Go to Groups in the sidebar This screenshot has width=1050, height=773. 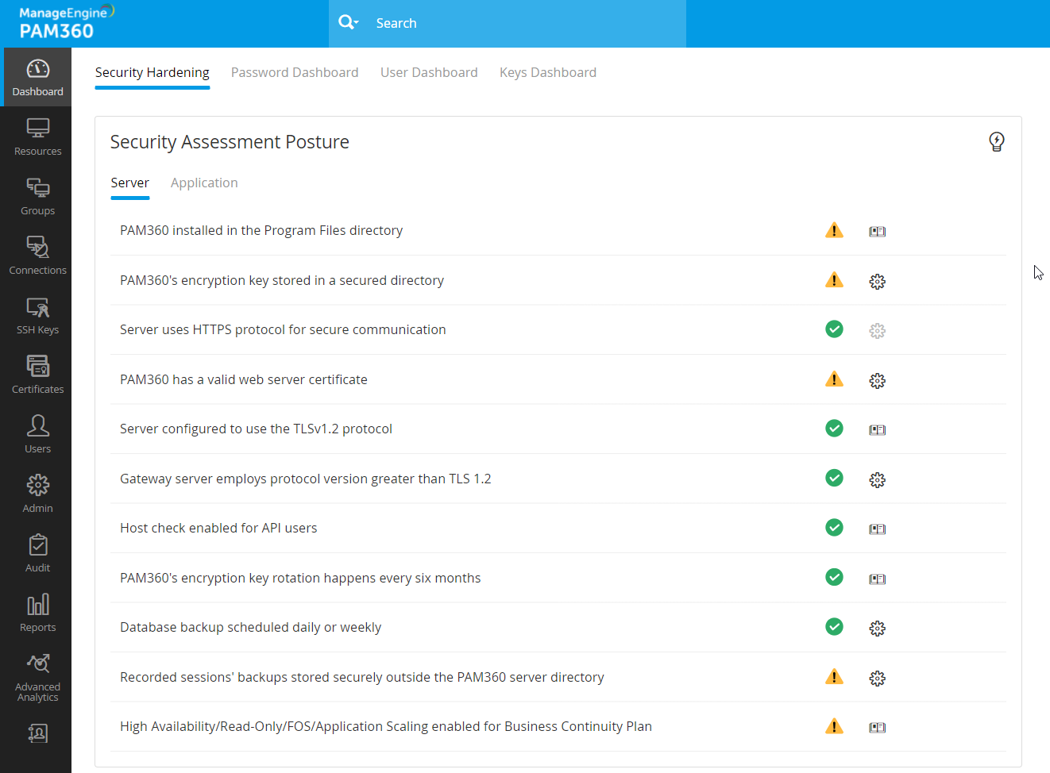click(37, 196)
